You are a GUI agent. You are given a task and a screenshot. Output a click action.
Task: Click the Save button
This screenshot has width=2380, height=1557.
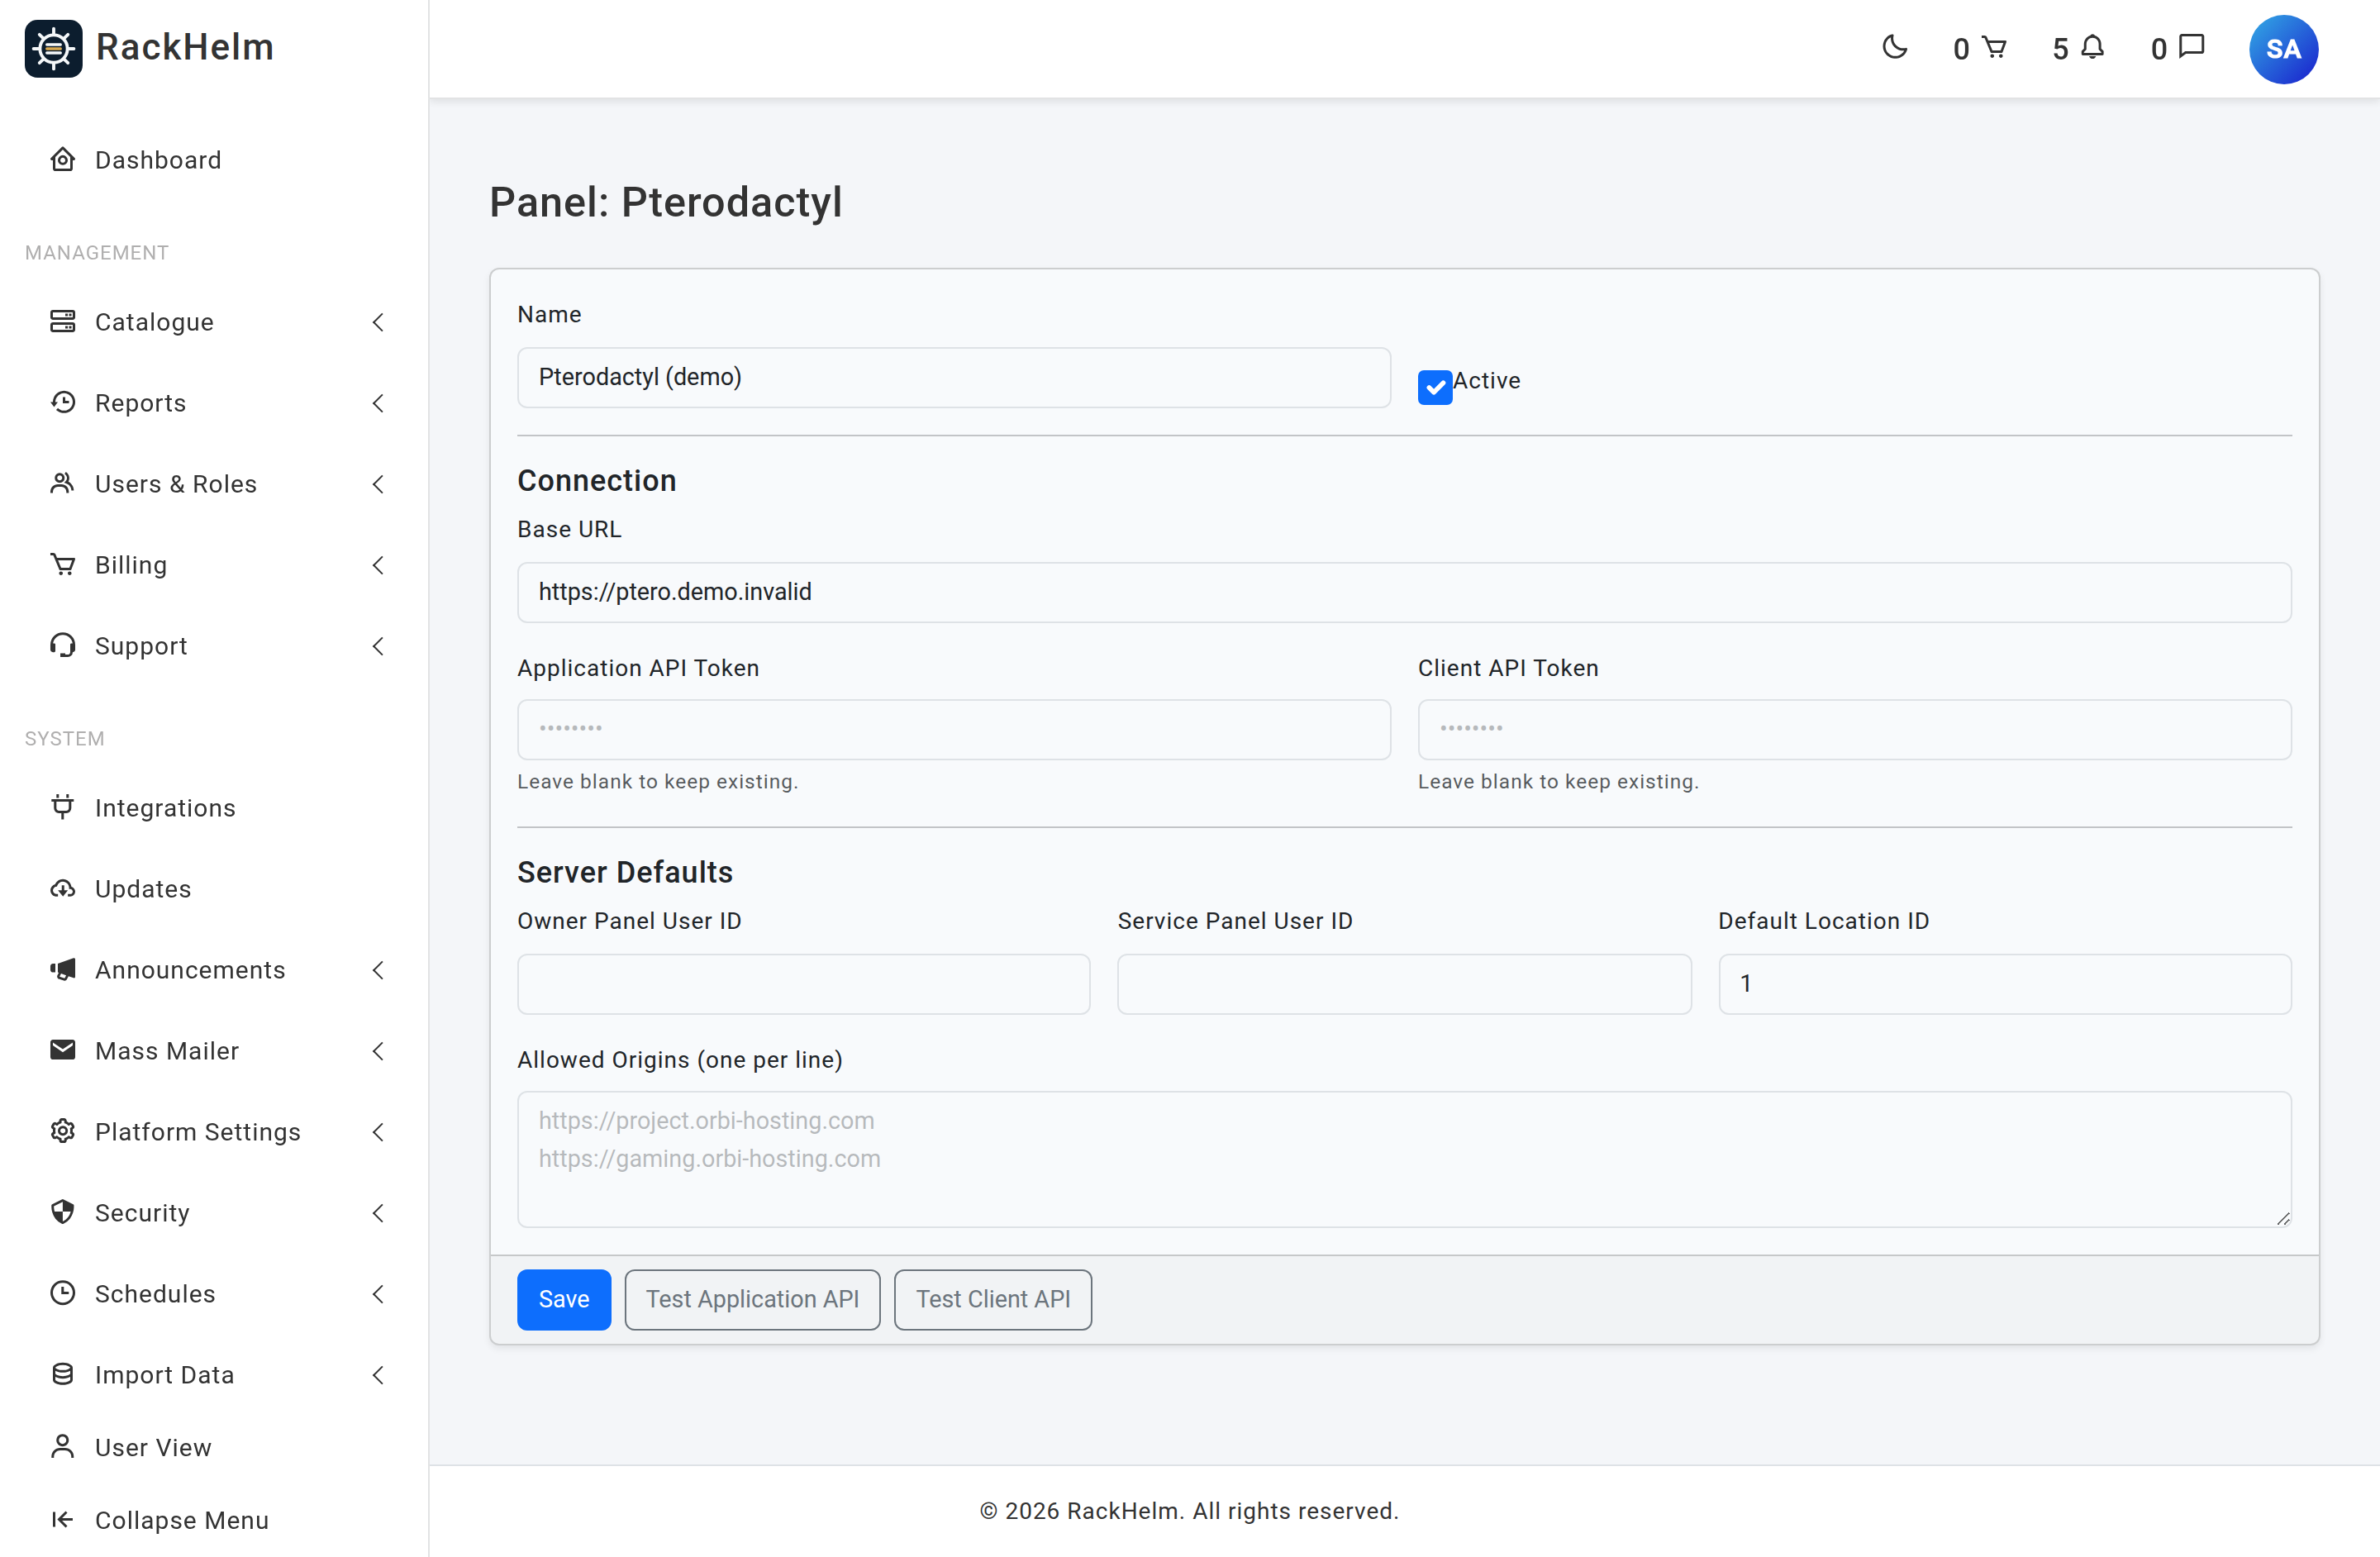[564, 1299]
